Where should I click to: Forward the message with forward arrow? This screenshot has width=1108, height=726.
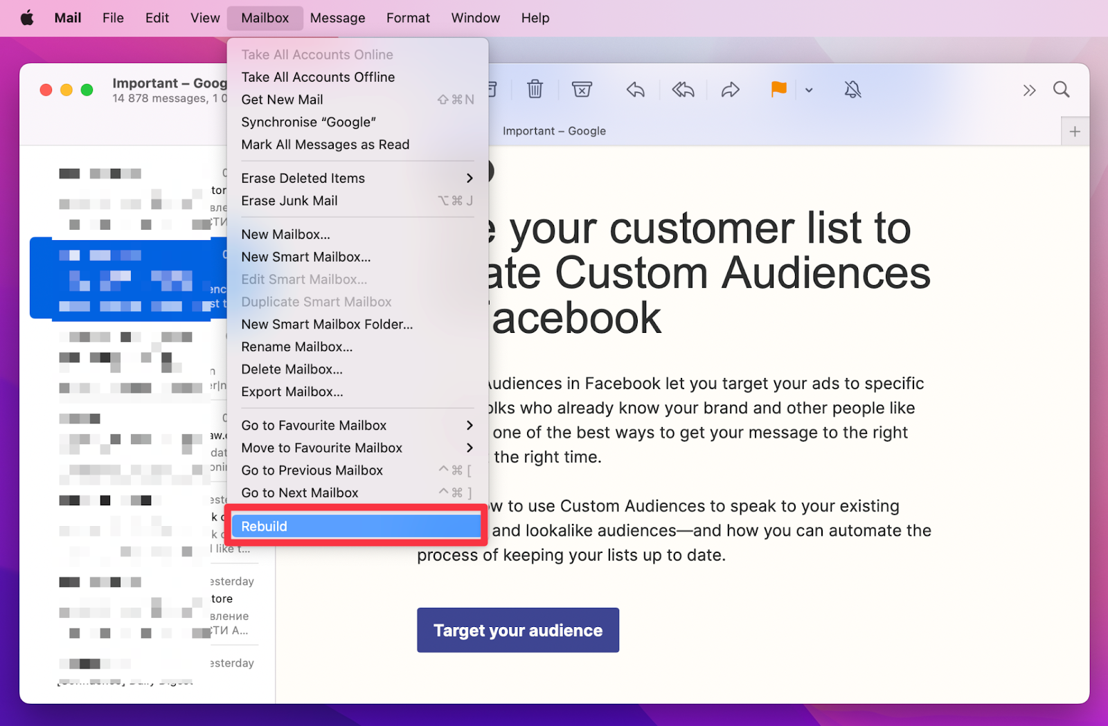point(731,89)
